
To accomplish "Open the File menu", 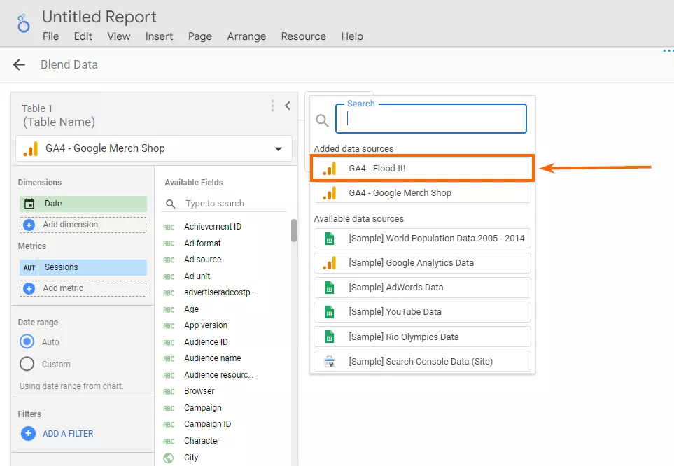I will click(50, 36).
